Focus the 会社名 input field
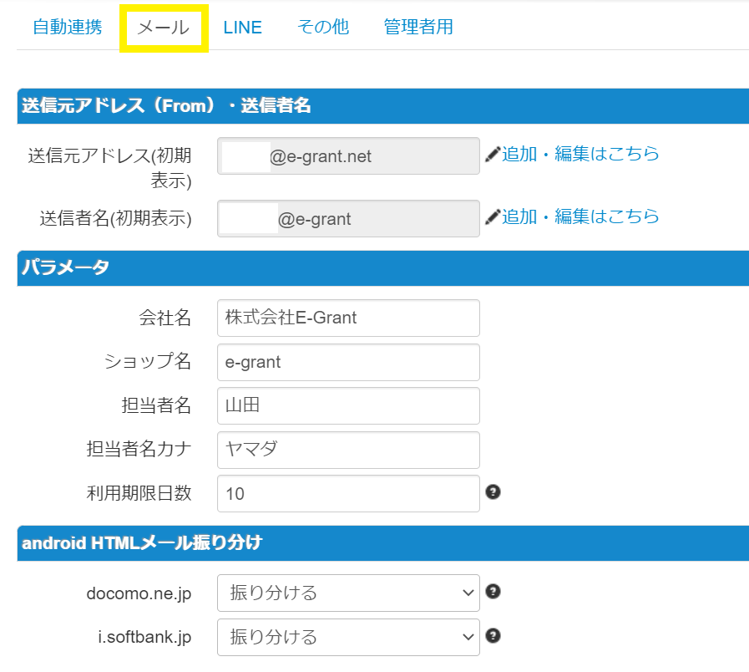 click(x=348, y=318)
